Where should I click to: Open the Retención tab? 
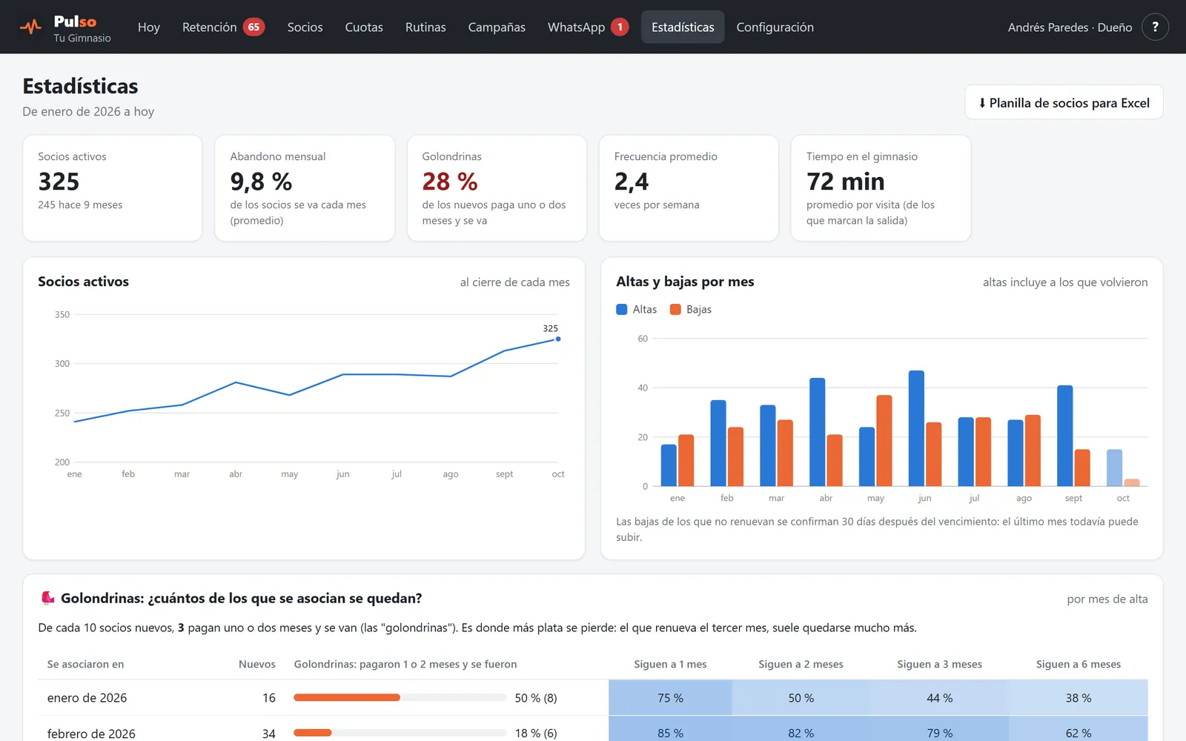coord(223,27)
